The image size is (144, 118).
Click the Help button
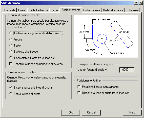tap(132, 112)
